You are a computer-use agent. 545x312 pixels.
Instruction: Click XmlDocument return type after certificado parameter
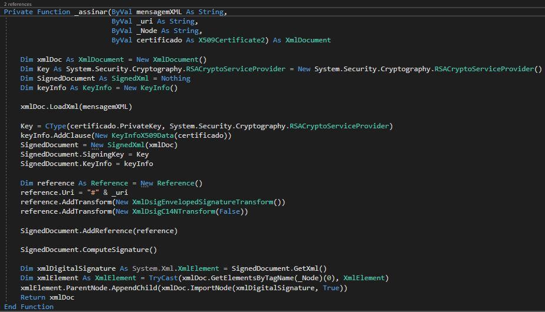tap(308, 40)
